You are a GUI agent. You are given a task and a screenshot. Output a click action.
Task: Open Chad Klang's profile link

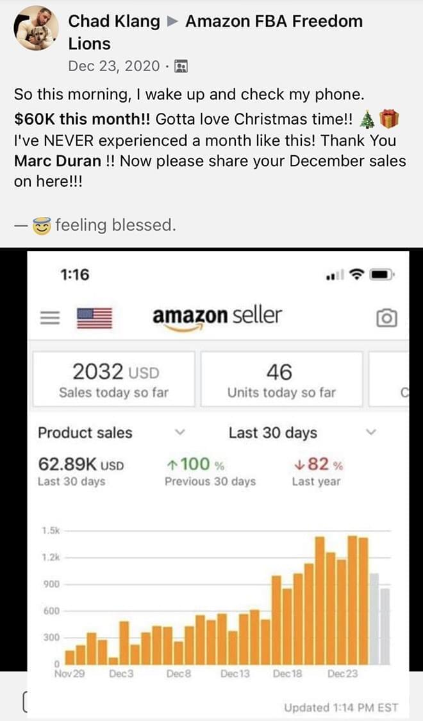tap(114, 21)
